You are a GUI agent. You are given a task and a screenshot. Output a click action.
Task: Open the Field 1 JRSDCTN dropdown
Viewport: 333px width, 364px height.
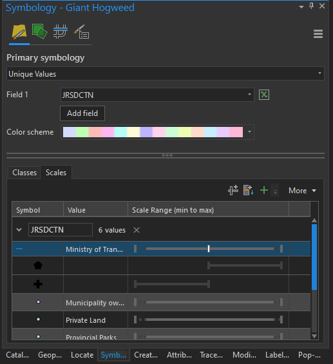click(157, 95)
